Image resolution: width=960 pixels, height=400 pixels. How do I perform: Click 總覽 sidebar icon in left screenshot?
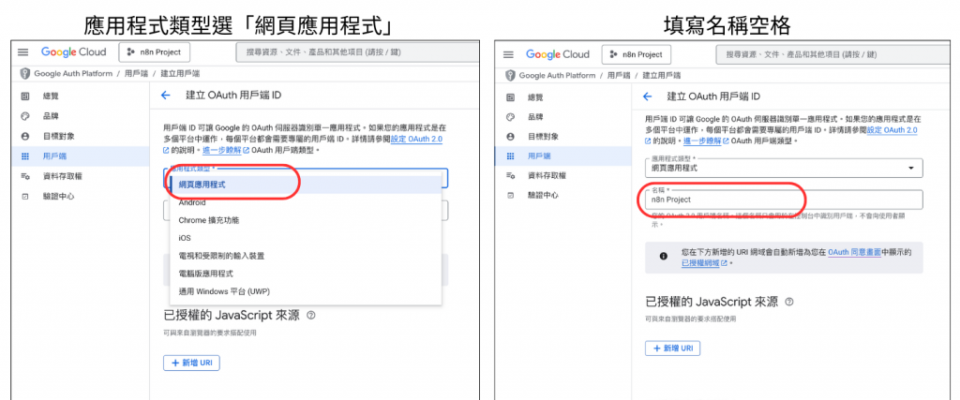[25, 96]
